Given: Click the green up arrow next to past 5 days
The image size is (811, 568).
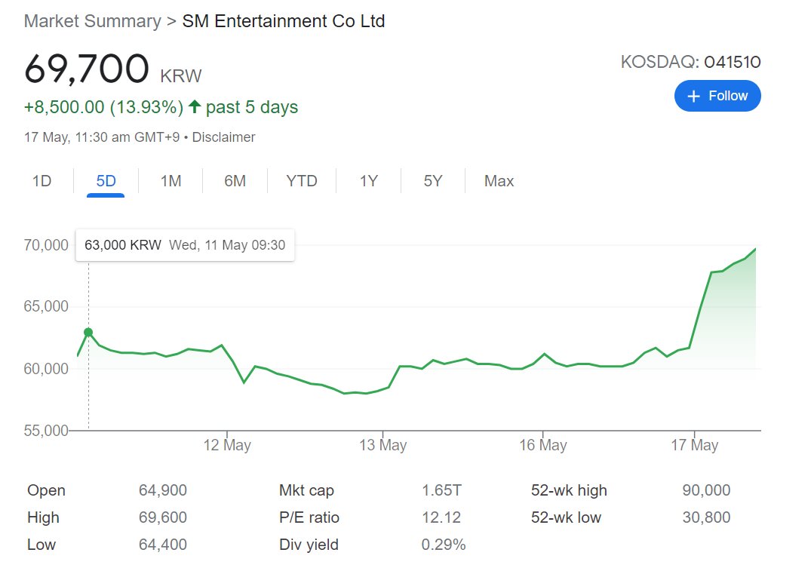Looking at the screenshot, I should 195,106.
